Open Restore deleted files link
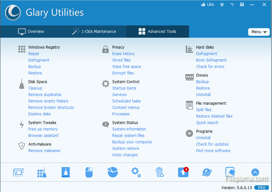This screenshot has width=272, height=192. pyautogui.click(x=214, y=116)
